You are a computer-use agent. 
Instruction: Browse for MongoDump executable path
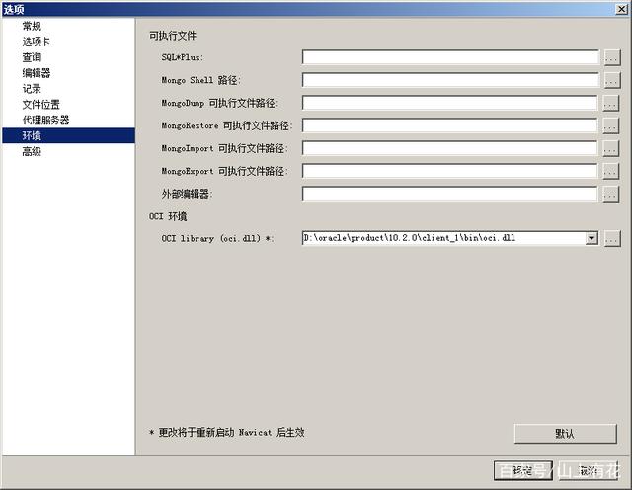coord(611,103)
